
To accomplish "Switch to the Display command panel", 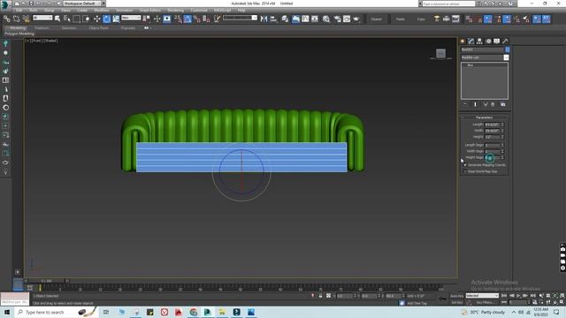I will point(497,42).
